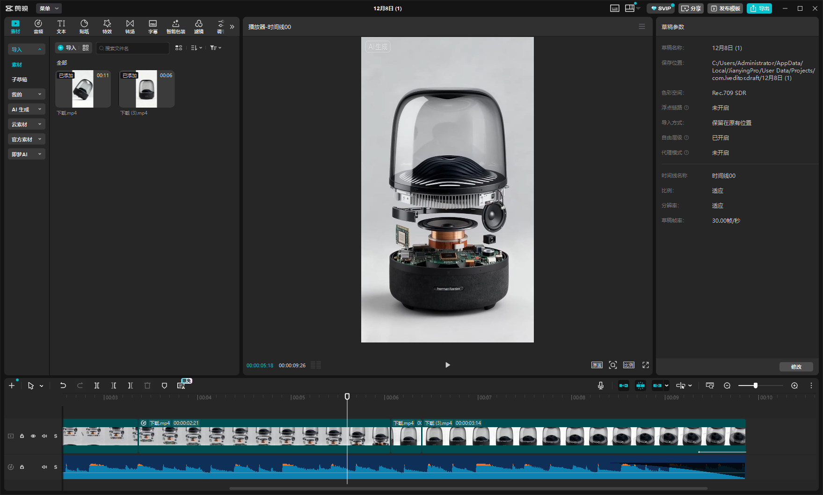Screen dimensions: 823x495
Task: Open the 特效 effects panel
Action: [107, 27]
